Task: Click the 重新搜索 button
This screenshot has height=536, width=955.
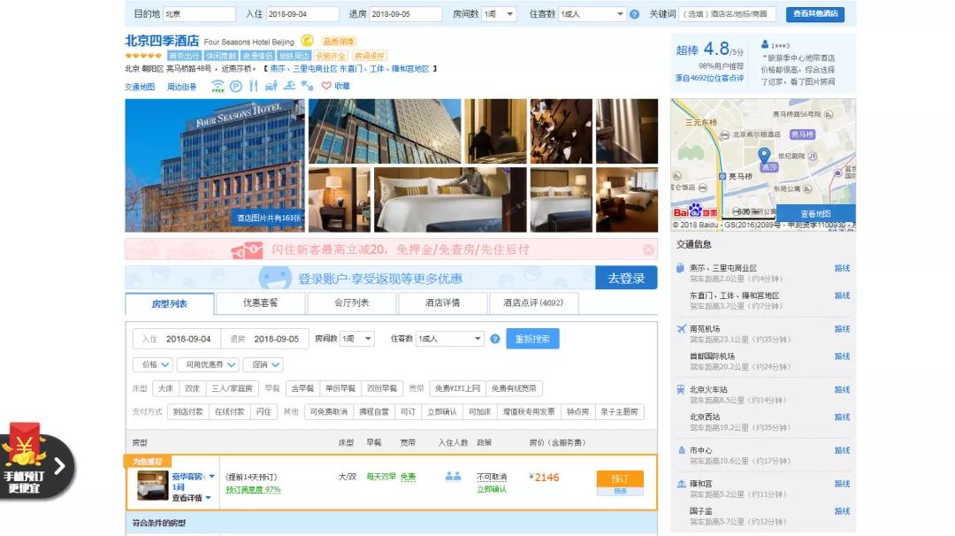Action: pos(532,339)
